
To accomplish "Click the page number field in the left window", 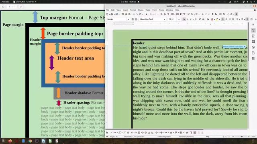I will [x=9, y=7].
